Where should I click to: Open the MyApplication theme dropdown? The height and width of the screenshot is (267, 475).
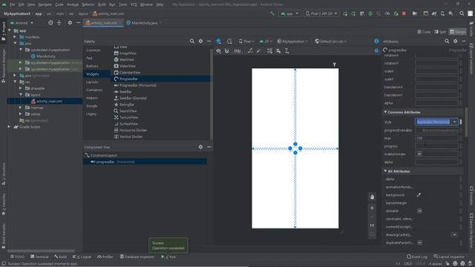click(292, 42)
